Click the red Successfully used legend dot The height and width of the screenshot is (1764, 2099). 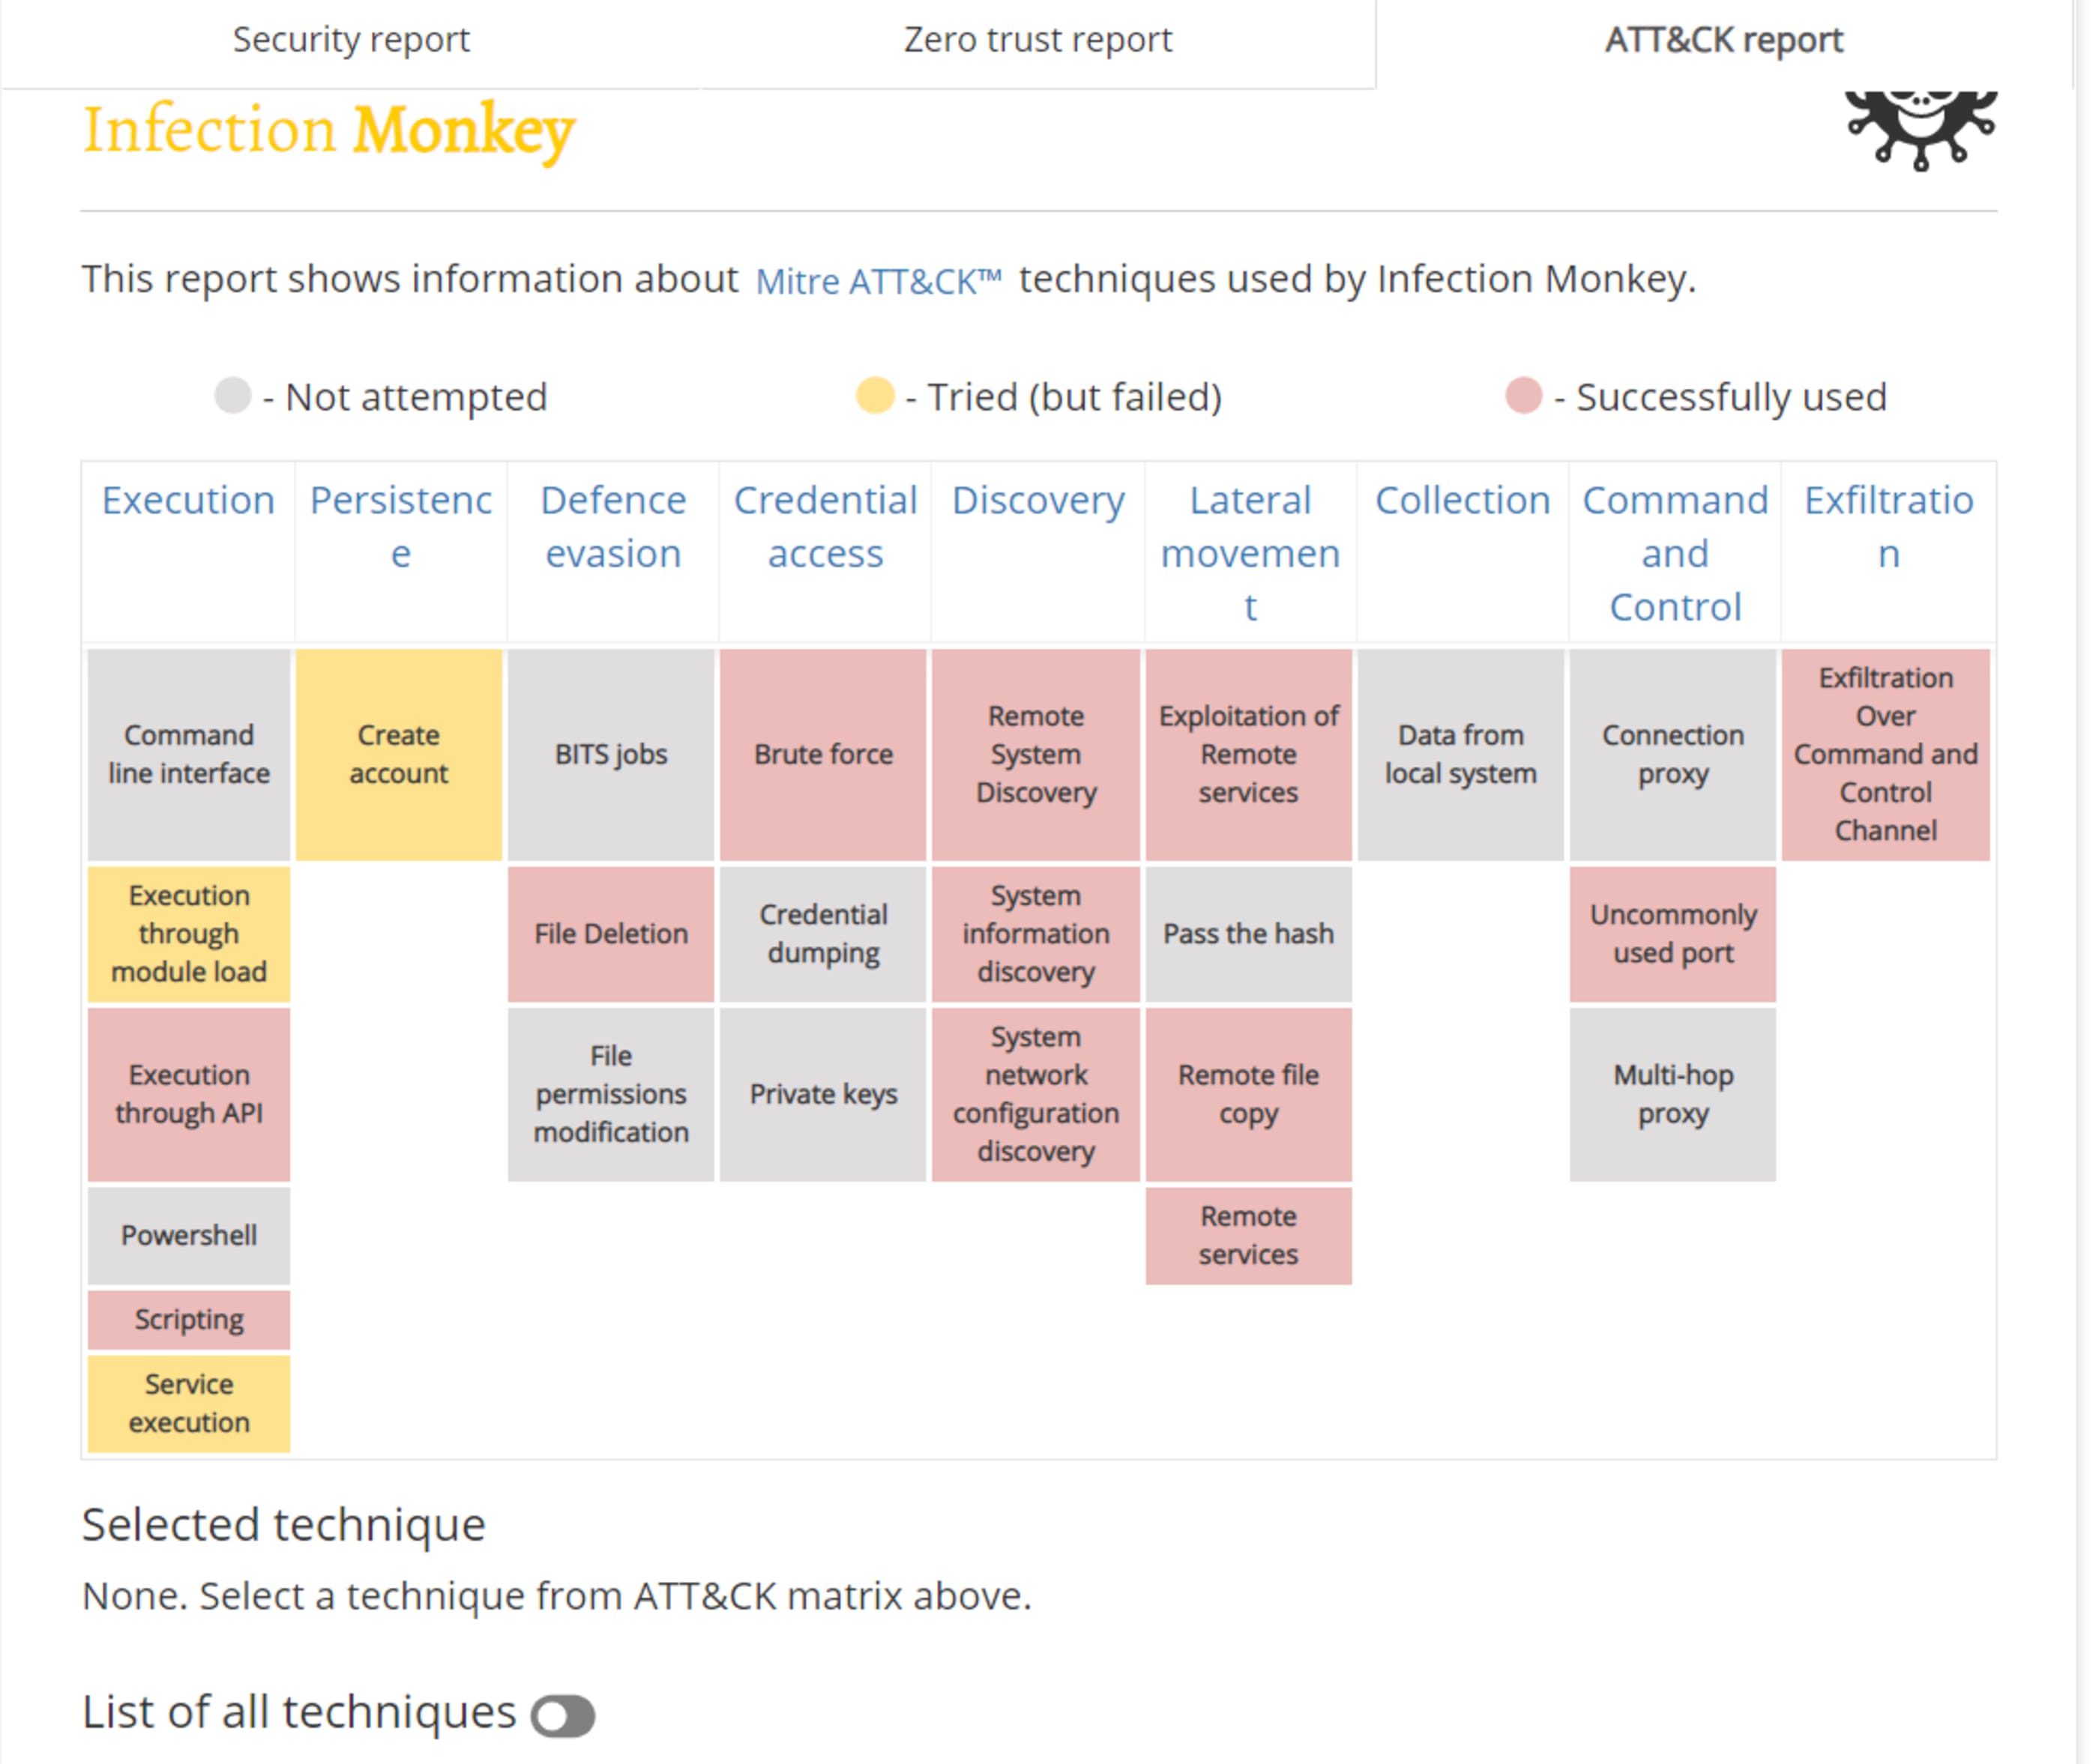(x=1523, y=396)
